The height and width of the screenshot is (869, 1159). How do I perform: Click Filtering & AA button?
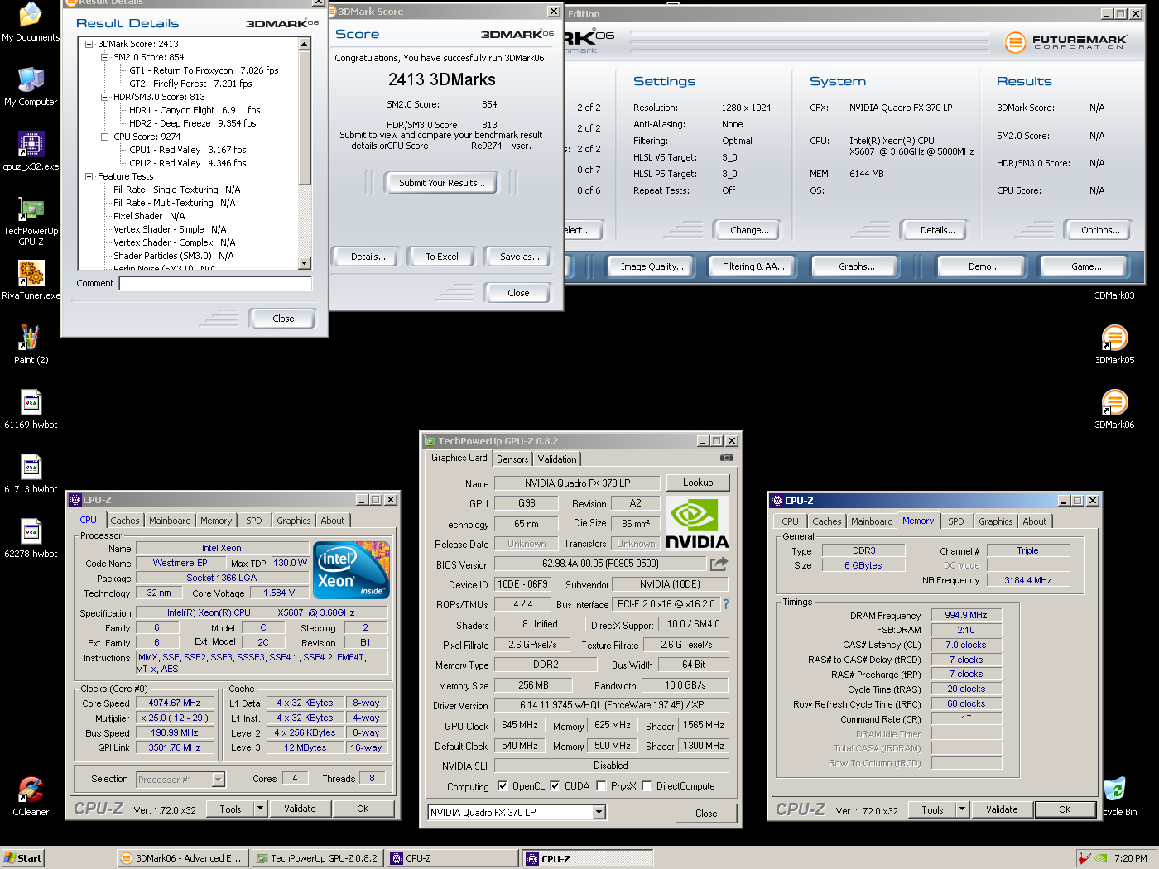753,266
